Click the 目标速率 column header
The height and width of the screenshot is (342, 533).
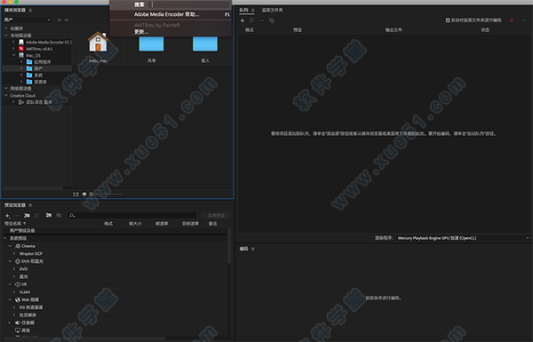click(x=190, y=224)
